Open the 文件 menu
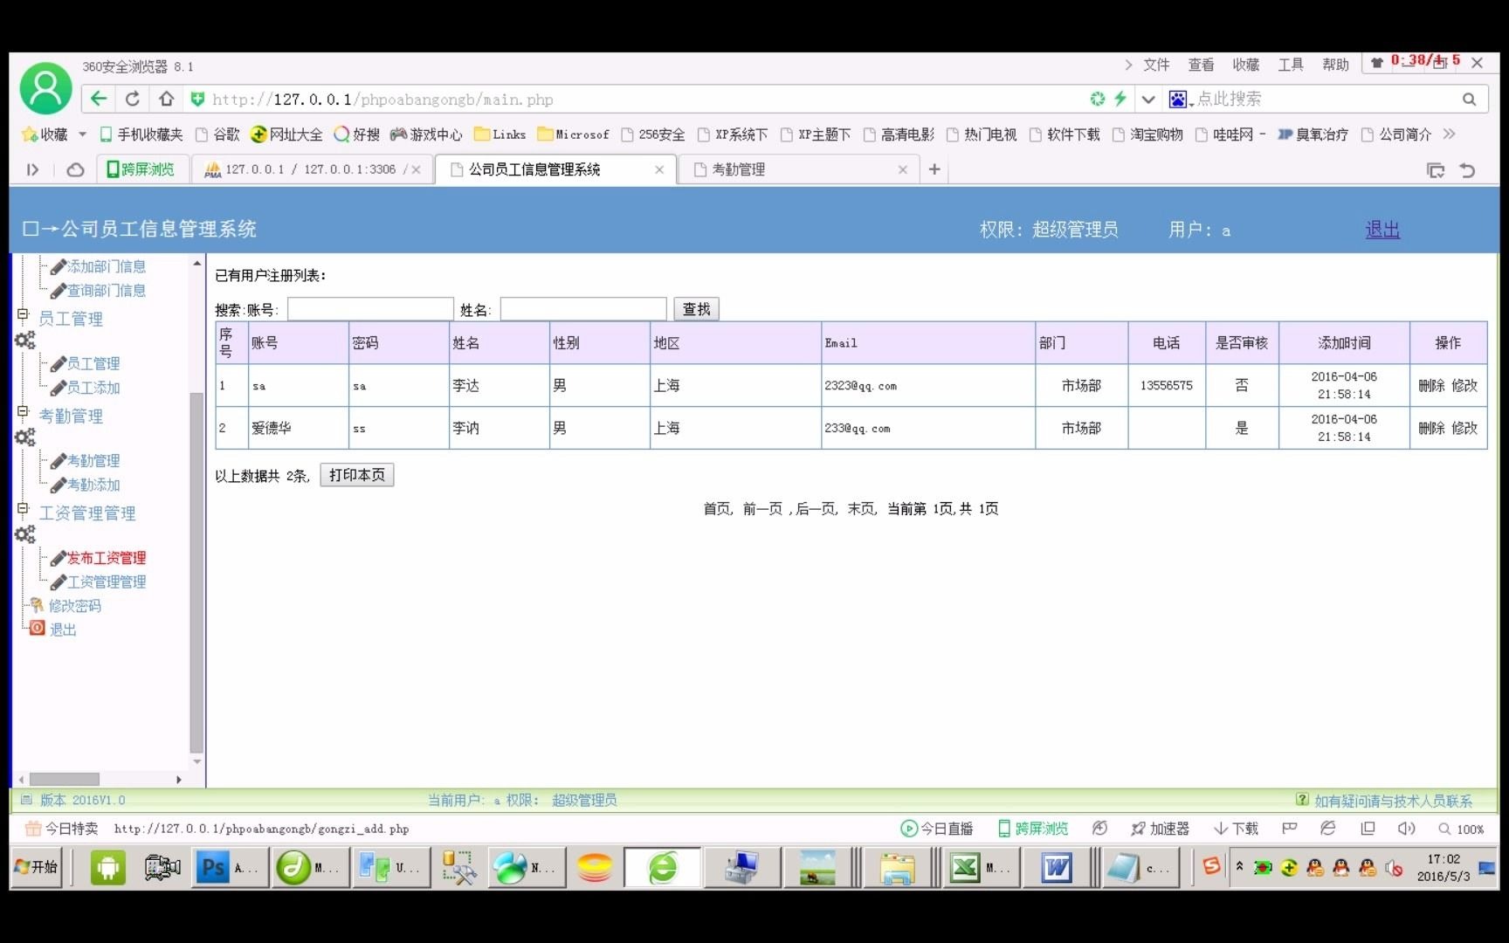The width and height of the screenshot is (1509, 943). click(x=1156, y=65)
